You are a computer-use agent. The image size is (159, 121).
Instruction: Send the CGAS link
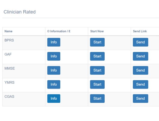click(x=140, y=98)
